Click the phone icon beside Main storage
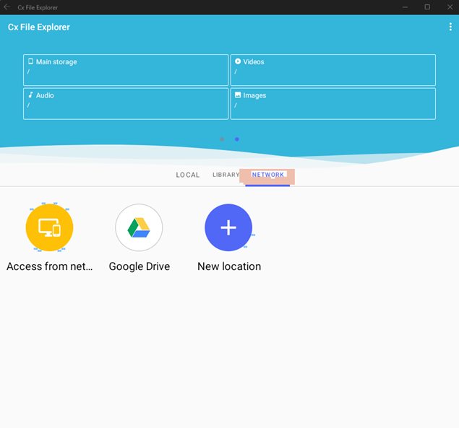The height and width of the screenshot is (428, 459). [x=30, y=62]
